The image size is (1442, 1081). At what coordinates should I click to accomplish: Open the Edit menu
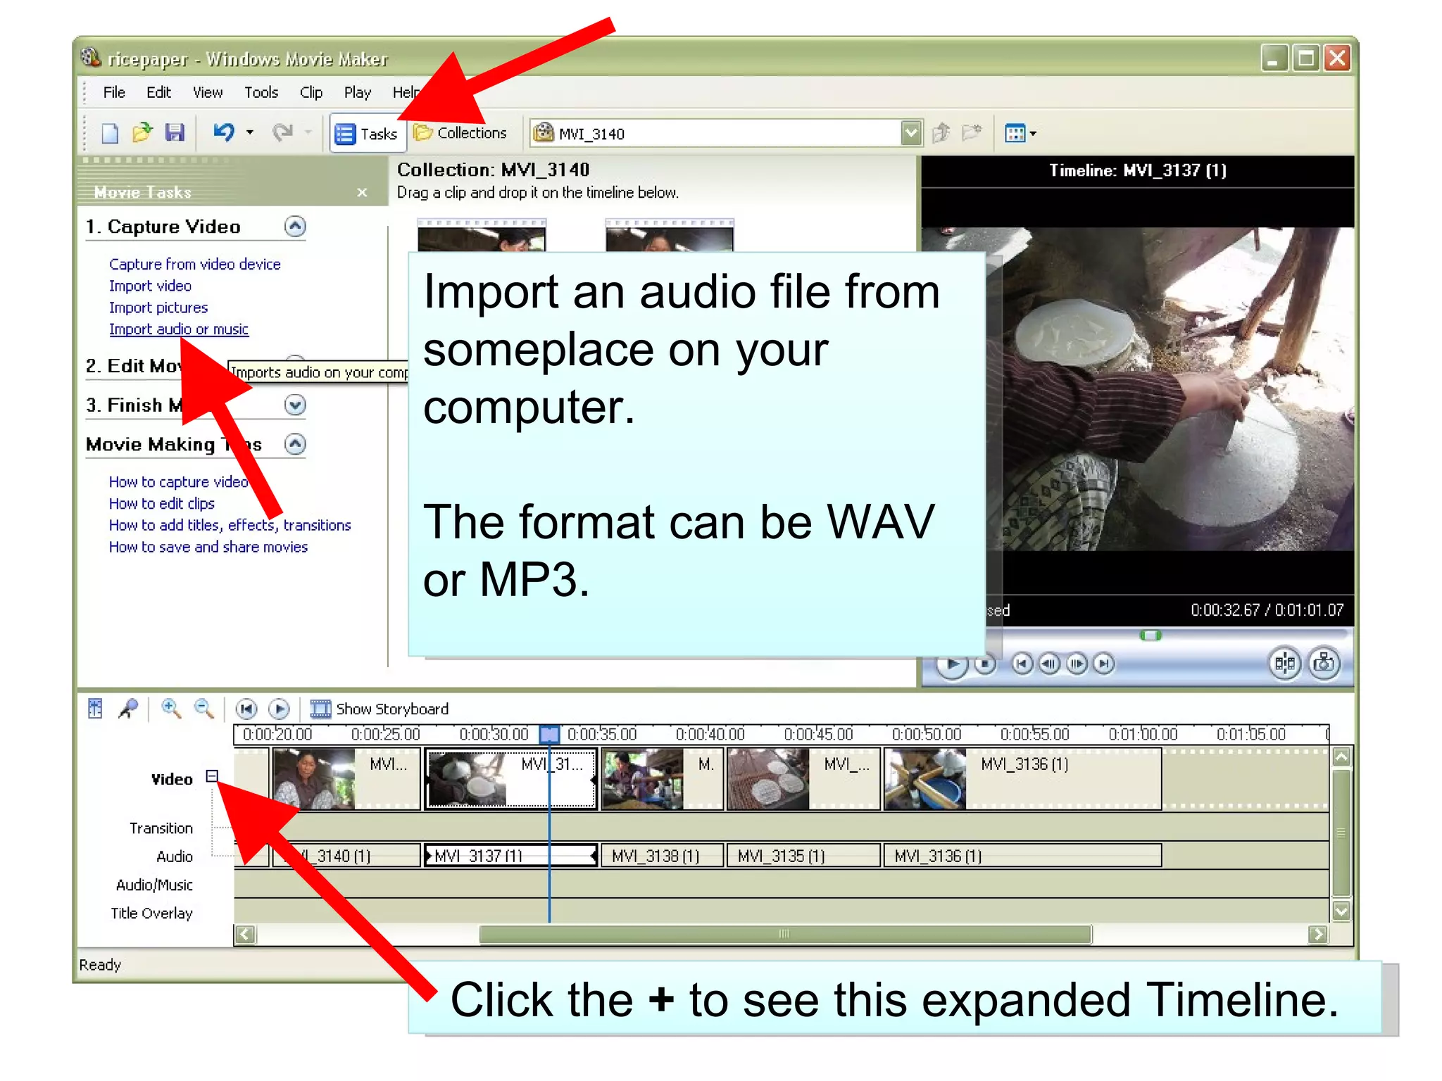pyautogui.click(x=158, y=92)
